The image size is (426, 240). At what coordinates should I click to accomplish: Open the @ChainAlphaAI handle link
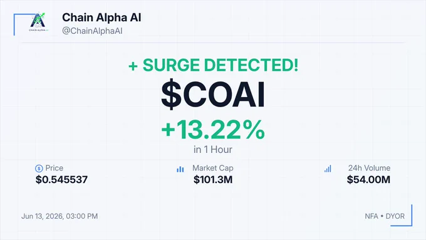click(92, 31)
